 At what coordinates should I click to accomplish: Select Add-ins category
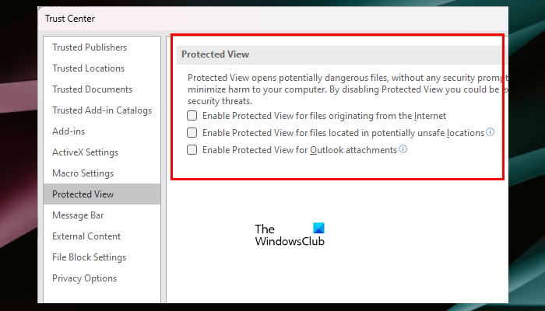(69, 131)
